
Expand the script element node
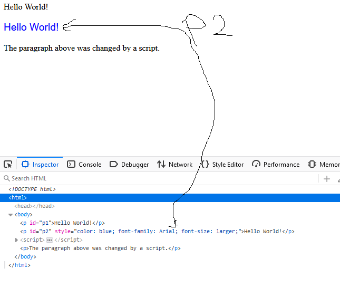pos(16,240)
